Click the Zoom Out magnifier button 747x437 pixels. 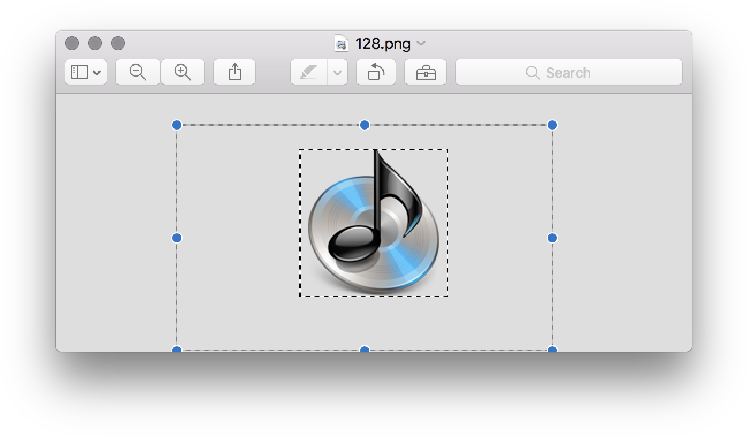coord(138,73)
